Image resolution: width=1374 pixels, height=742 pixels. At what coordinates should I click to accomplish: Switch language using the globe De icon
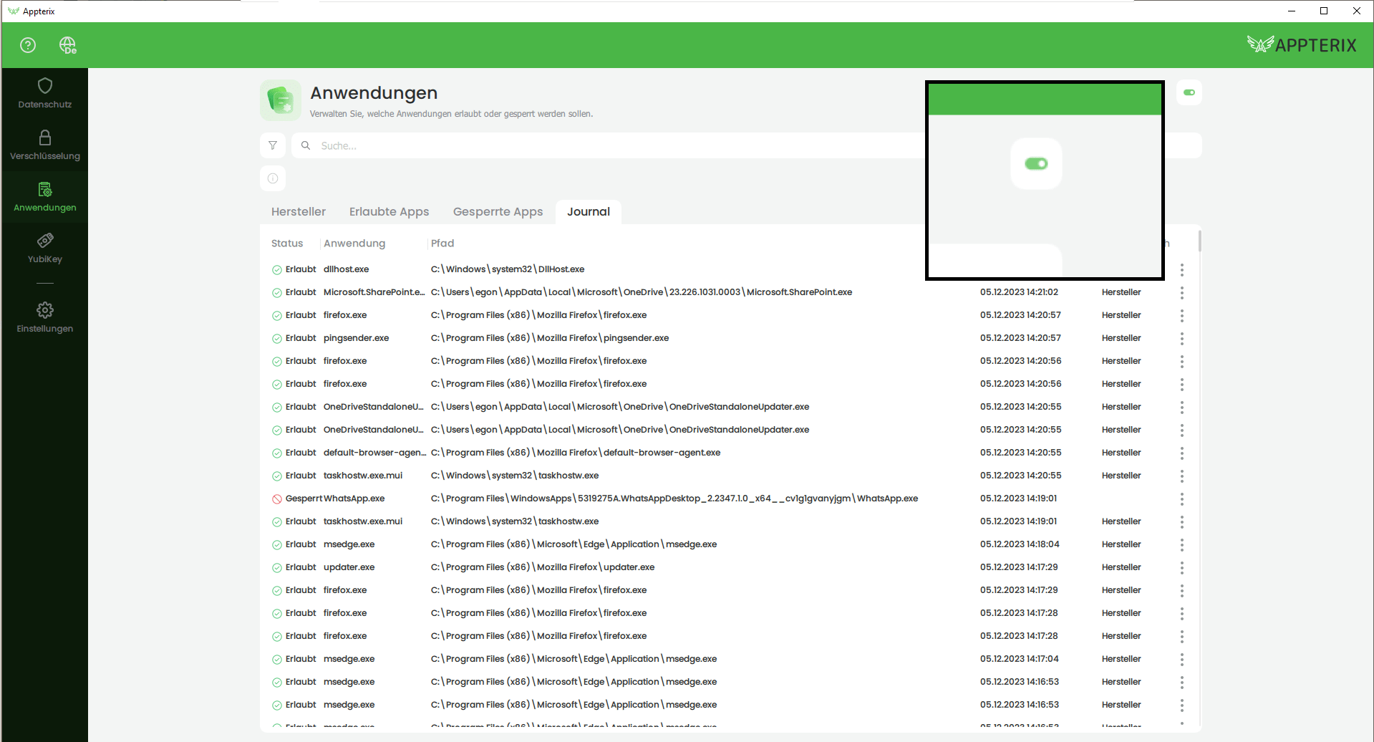click(67, 44)
